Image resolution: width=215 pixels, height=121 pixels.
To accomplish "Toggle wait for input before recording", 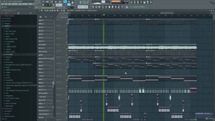I will tap(47, 2).
